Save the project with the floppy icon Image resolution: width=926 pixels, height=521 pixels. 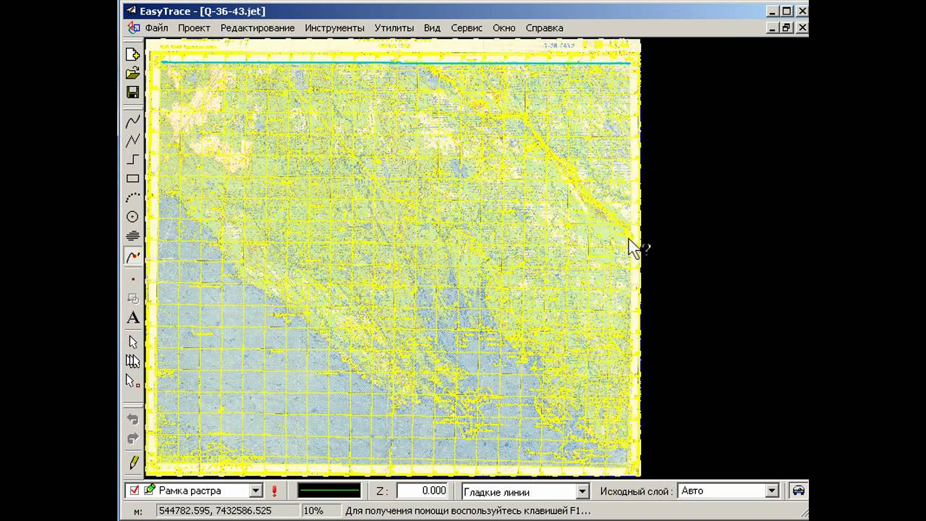click(132, 92)
